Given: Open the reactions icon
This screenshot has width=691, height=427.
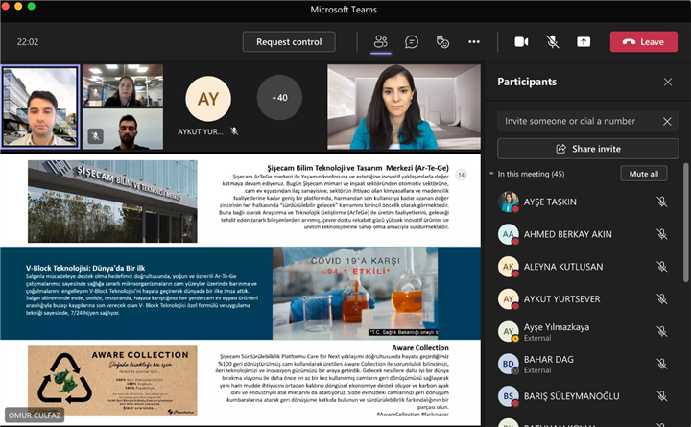Looking at the screenshot, I should point(442,42).
